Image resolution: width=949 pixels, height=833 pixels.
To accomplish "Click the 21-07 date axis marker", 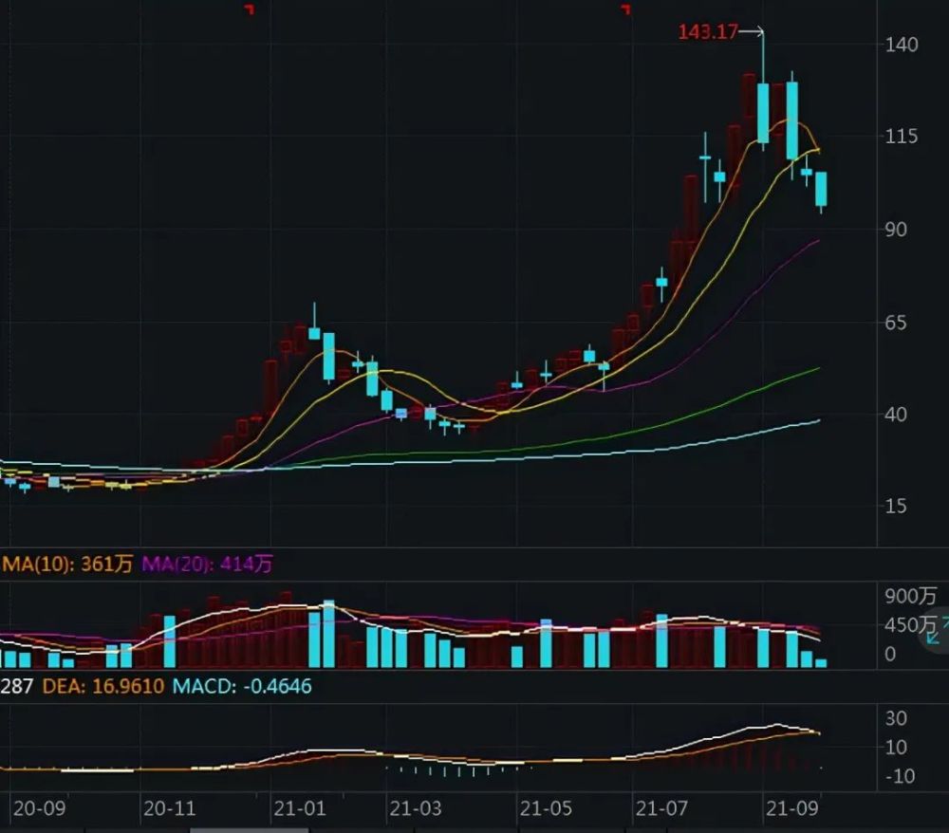I will click(x=661, y=808).
